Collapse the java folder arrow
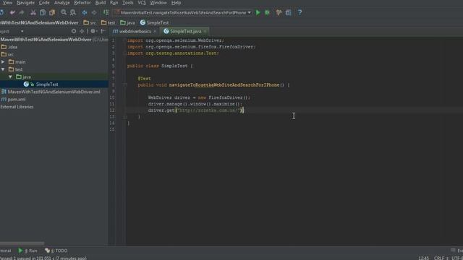 pyautogui.click(x=10, y=77)
